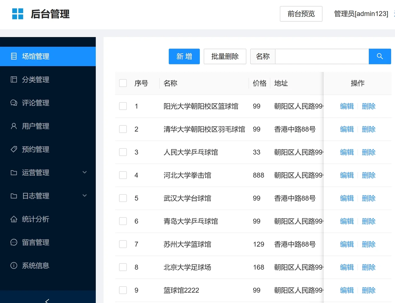Open the 留言管理 menu item
Viewport: 395px width, 303px height.
click(x=35, y=242)
